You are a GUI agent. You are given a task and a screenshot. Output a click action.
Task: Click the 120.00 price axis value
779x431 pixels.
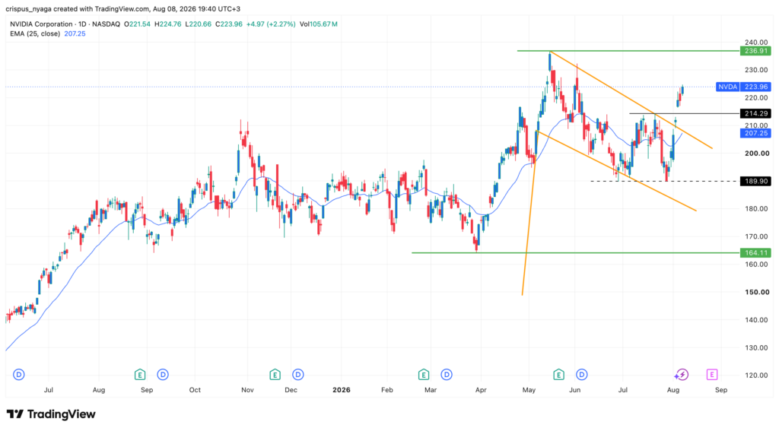(757, 376)
